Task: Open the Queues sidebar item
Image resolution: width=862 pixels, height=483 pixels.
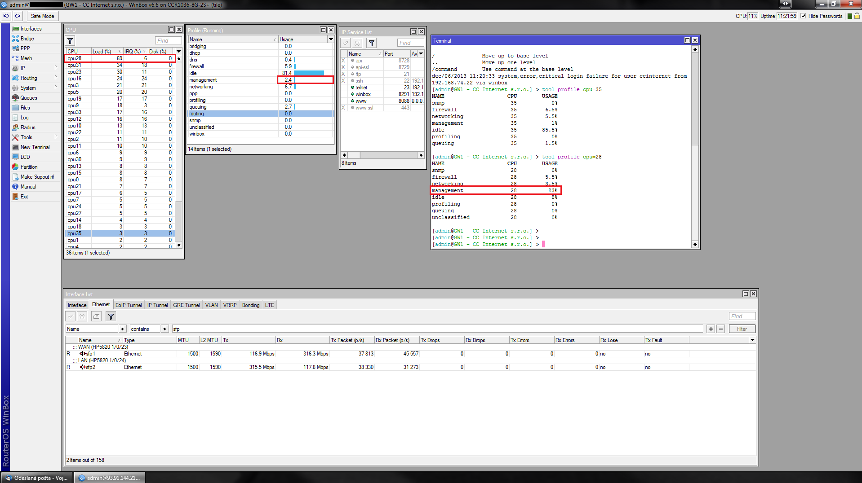Action: pyautogui.click(x=28, y=98)
